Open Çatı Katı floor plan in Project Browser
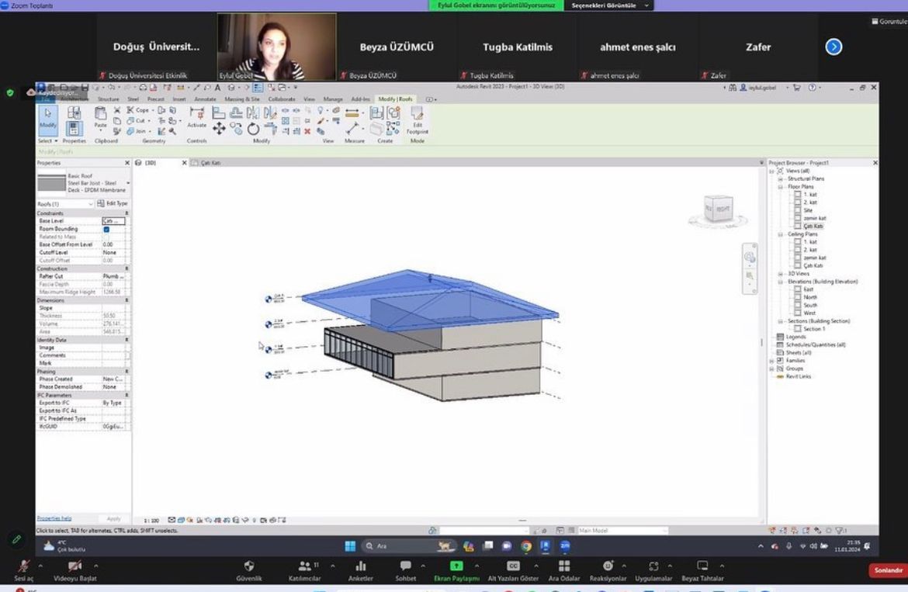Screen dimensions: 908x592 click(813, 227)
